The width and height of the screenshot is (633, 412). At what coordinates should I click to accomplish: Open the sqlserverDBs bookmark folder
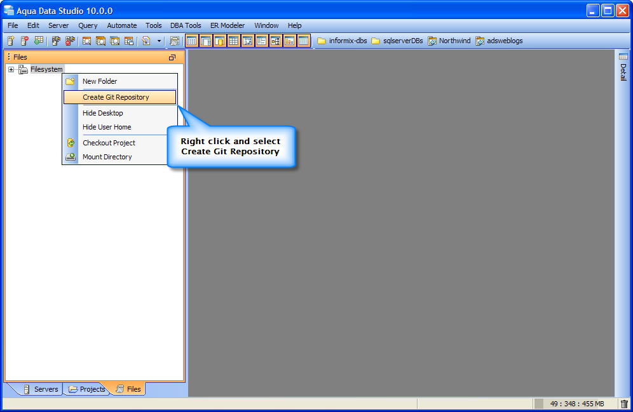coord(397,41)
